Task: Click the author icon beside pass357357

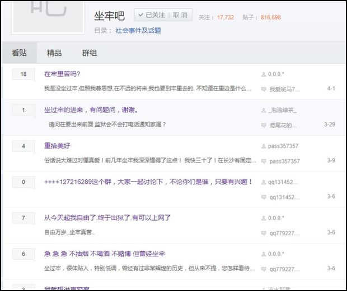Action: click(264, 146)
